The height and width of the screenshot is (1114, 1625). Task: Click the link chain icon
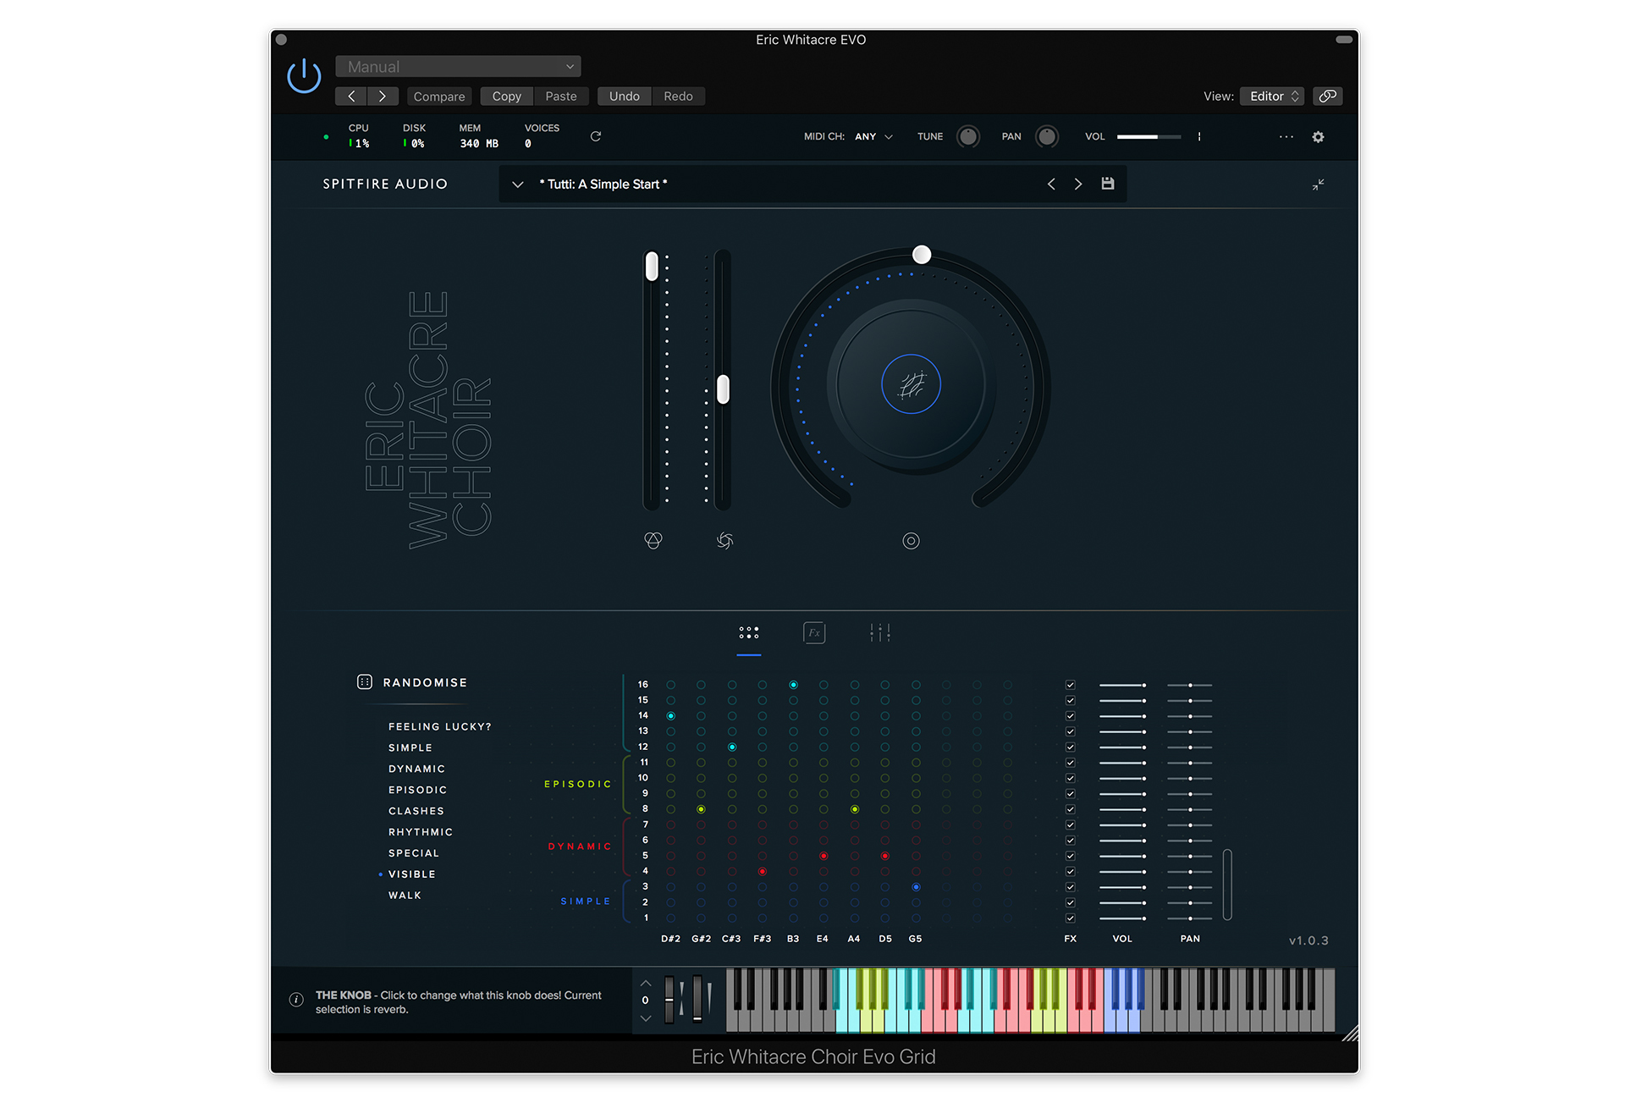pyautogui.click(x=1327, y=97)
